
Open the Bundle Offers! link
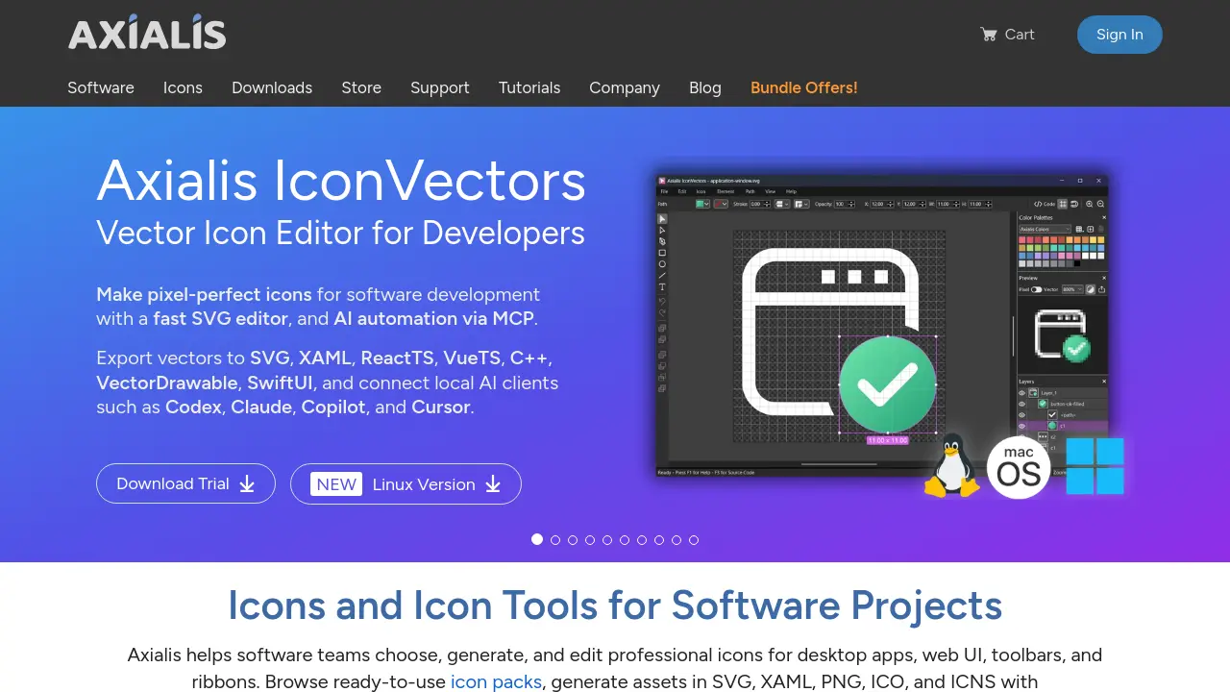804,87
